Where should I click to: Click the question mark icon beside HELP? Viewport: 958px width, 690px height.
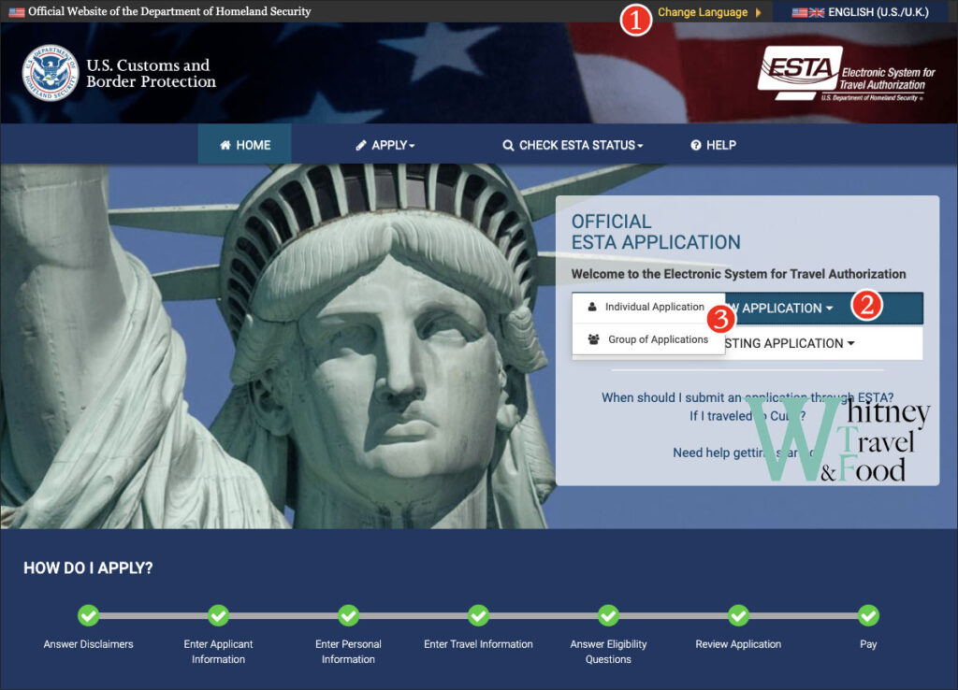tap(695, 145)
